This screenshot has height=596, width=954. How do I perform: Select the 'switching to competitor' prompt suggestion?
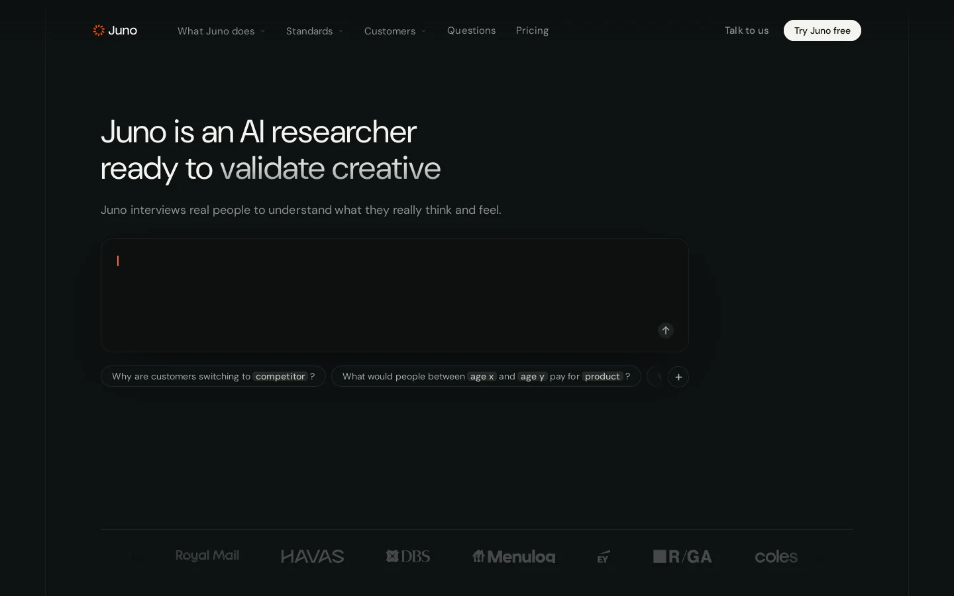213,376
